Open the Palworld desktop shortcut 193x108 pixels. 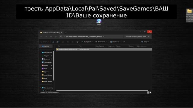(99, 22)
